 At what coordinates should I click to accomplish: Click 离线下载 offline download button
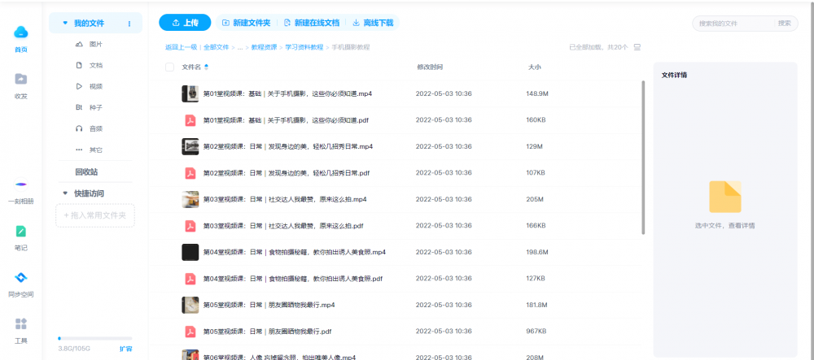[x=373, y=23]
